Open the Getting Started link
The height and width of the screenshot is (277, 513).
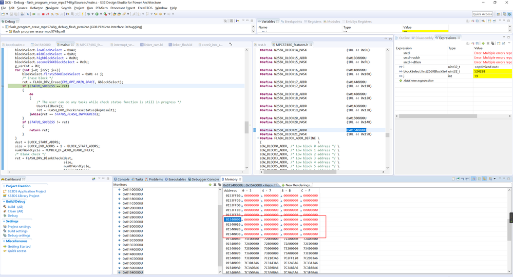point(19,247)
